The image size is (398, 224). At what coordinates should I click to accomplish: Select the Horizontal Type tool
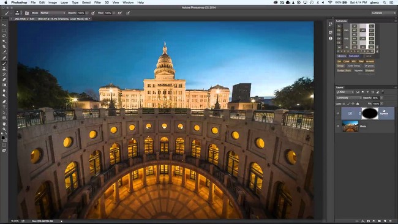[4, 107]
